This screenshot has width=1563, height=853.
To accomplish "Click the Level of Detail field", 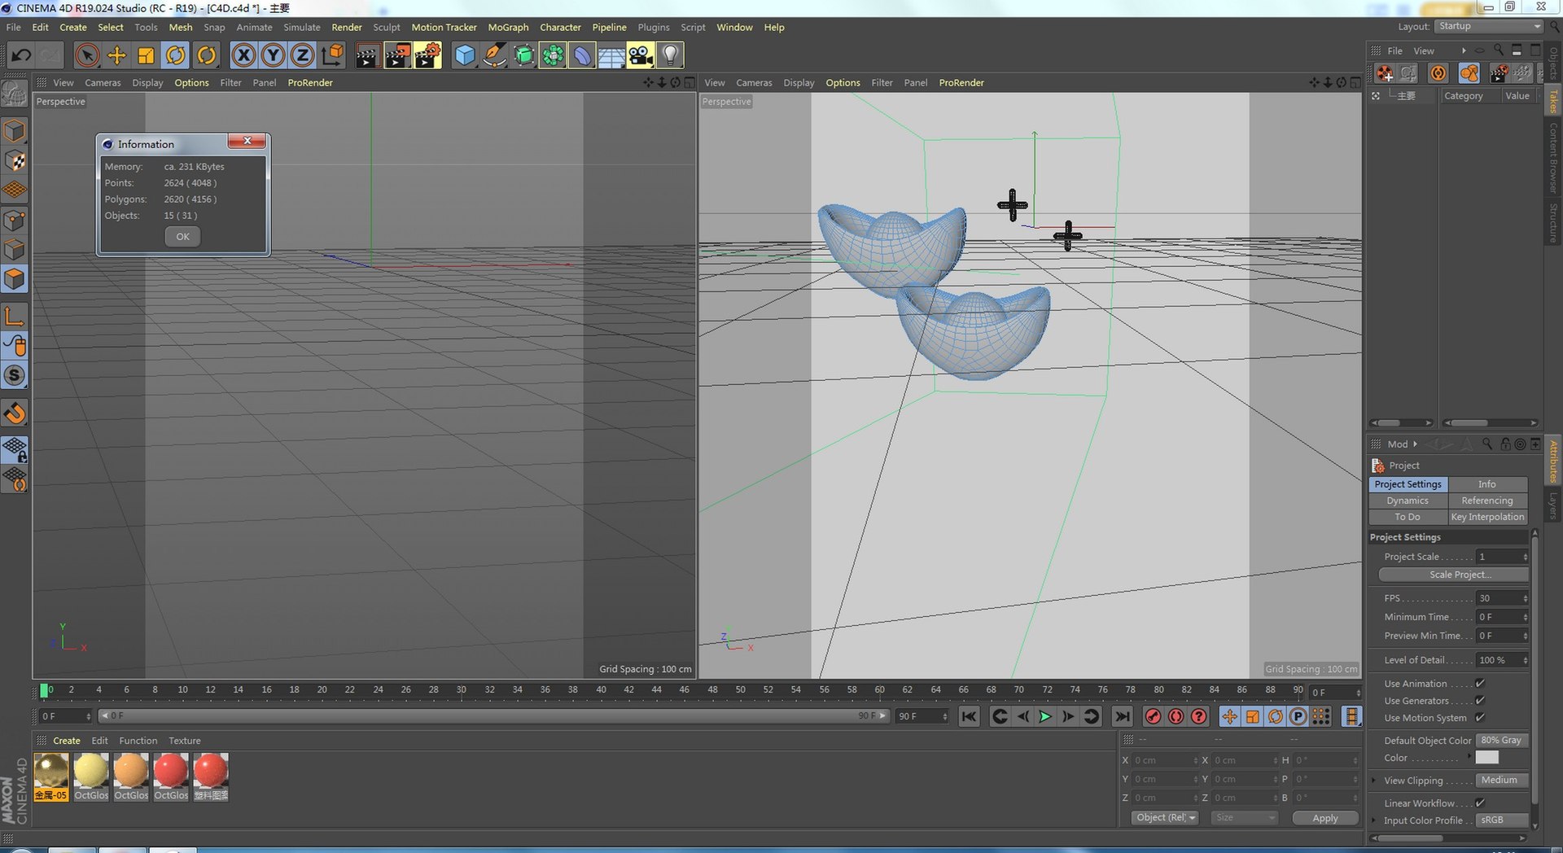I will [x=1502, y=660].
